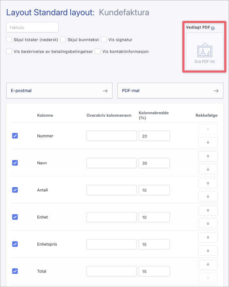Click the Faktura name input field

32,27
